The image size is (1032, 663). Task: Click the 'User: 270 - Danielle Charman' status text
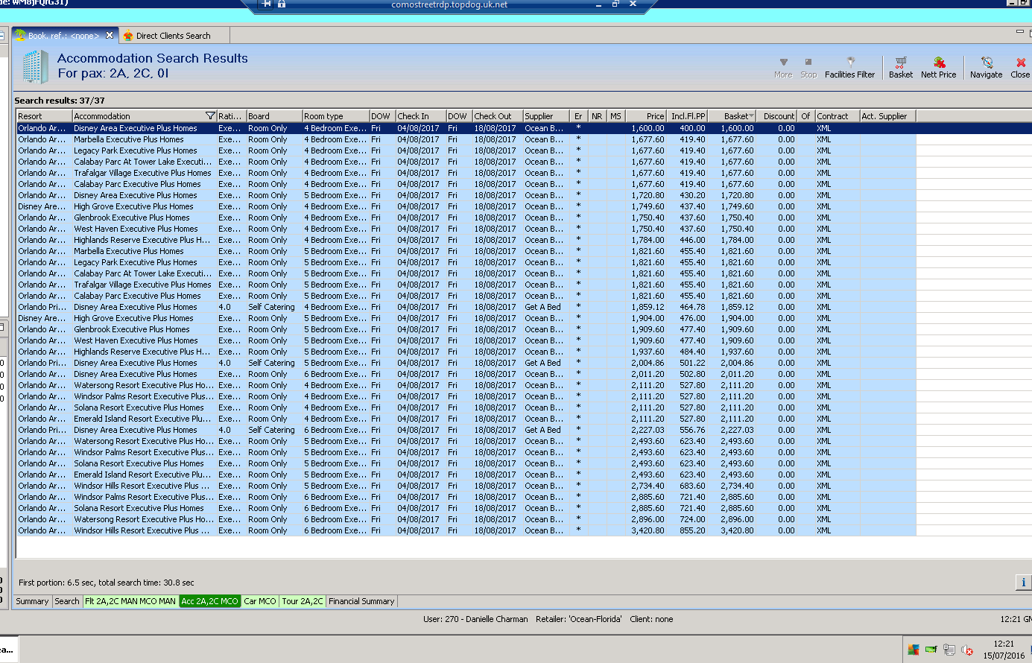pyautogui.click(x=475, y=619)
